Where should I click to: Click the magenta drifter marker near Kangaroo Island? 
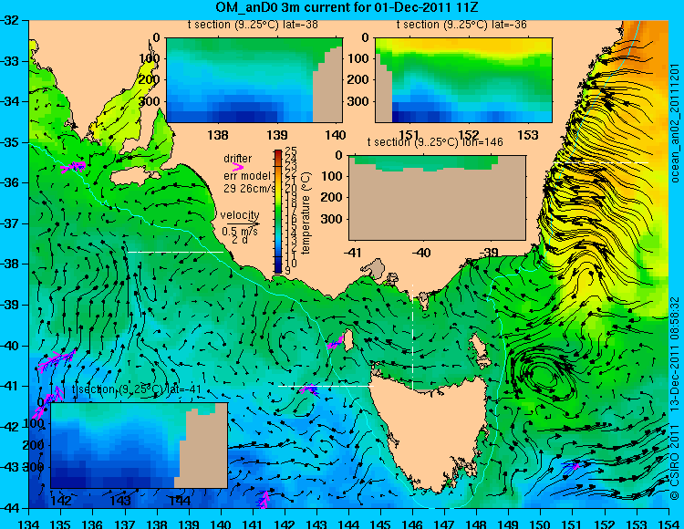(73, 167)
